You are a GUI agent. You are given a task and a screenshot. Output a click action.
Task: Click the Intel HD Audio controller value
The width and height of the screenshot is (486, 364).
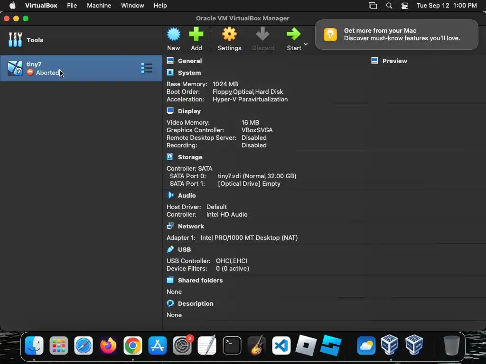pos(227,215)
